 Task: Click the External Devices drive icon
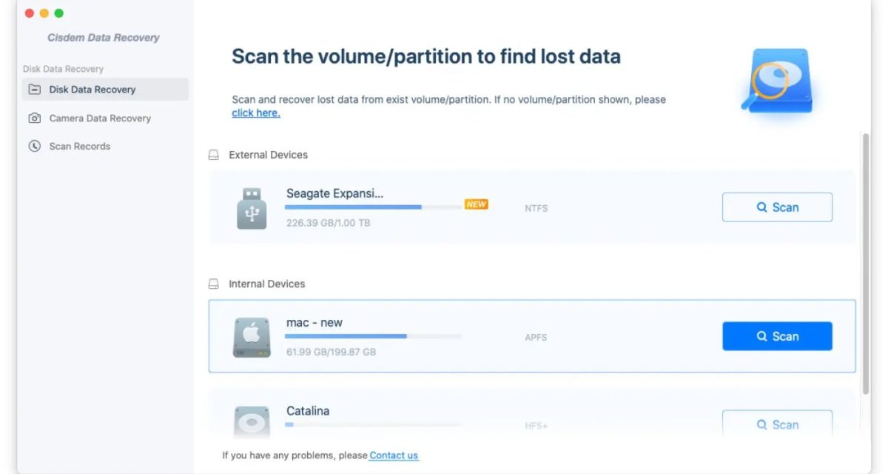(214, 156)
